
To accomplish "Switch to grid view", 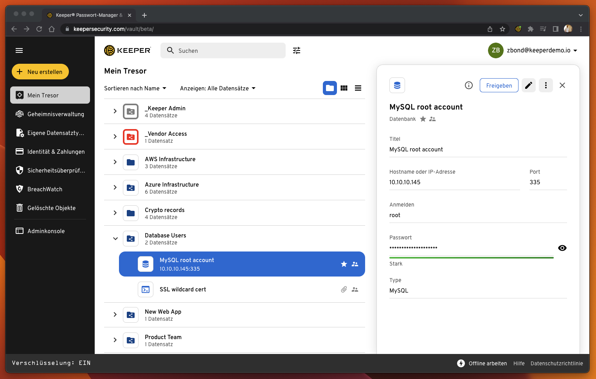I will click(x=344, y=88).
